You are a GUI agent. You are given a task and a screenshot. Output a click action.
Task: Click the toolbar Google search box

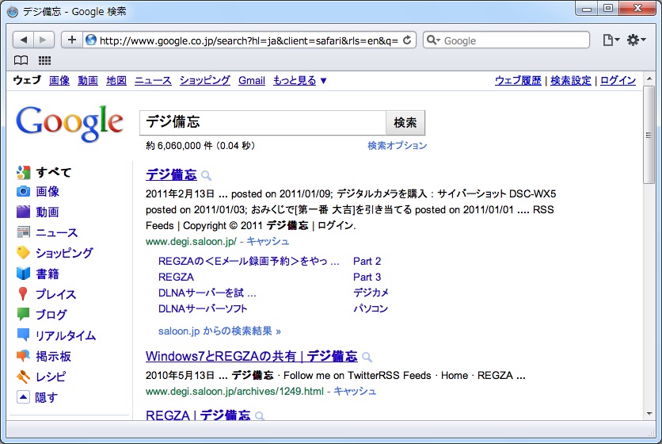506,40
